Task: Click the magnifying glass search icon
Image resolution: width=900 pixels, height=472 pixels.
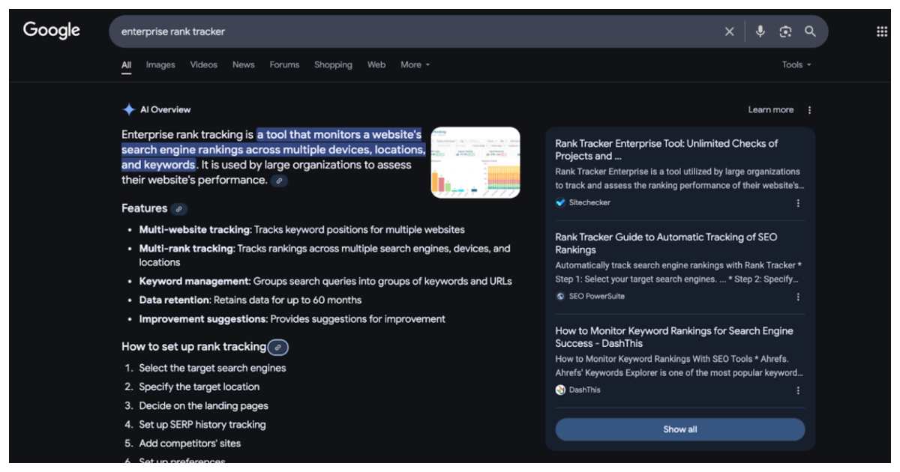Action: coord(810,31)
